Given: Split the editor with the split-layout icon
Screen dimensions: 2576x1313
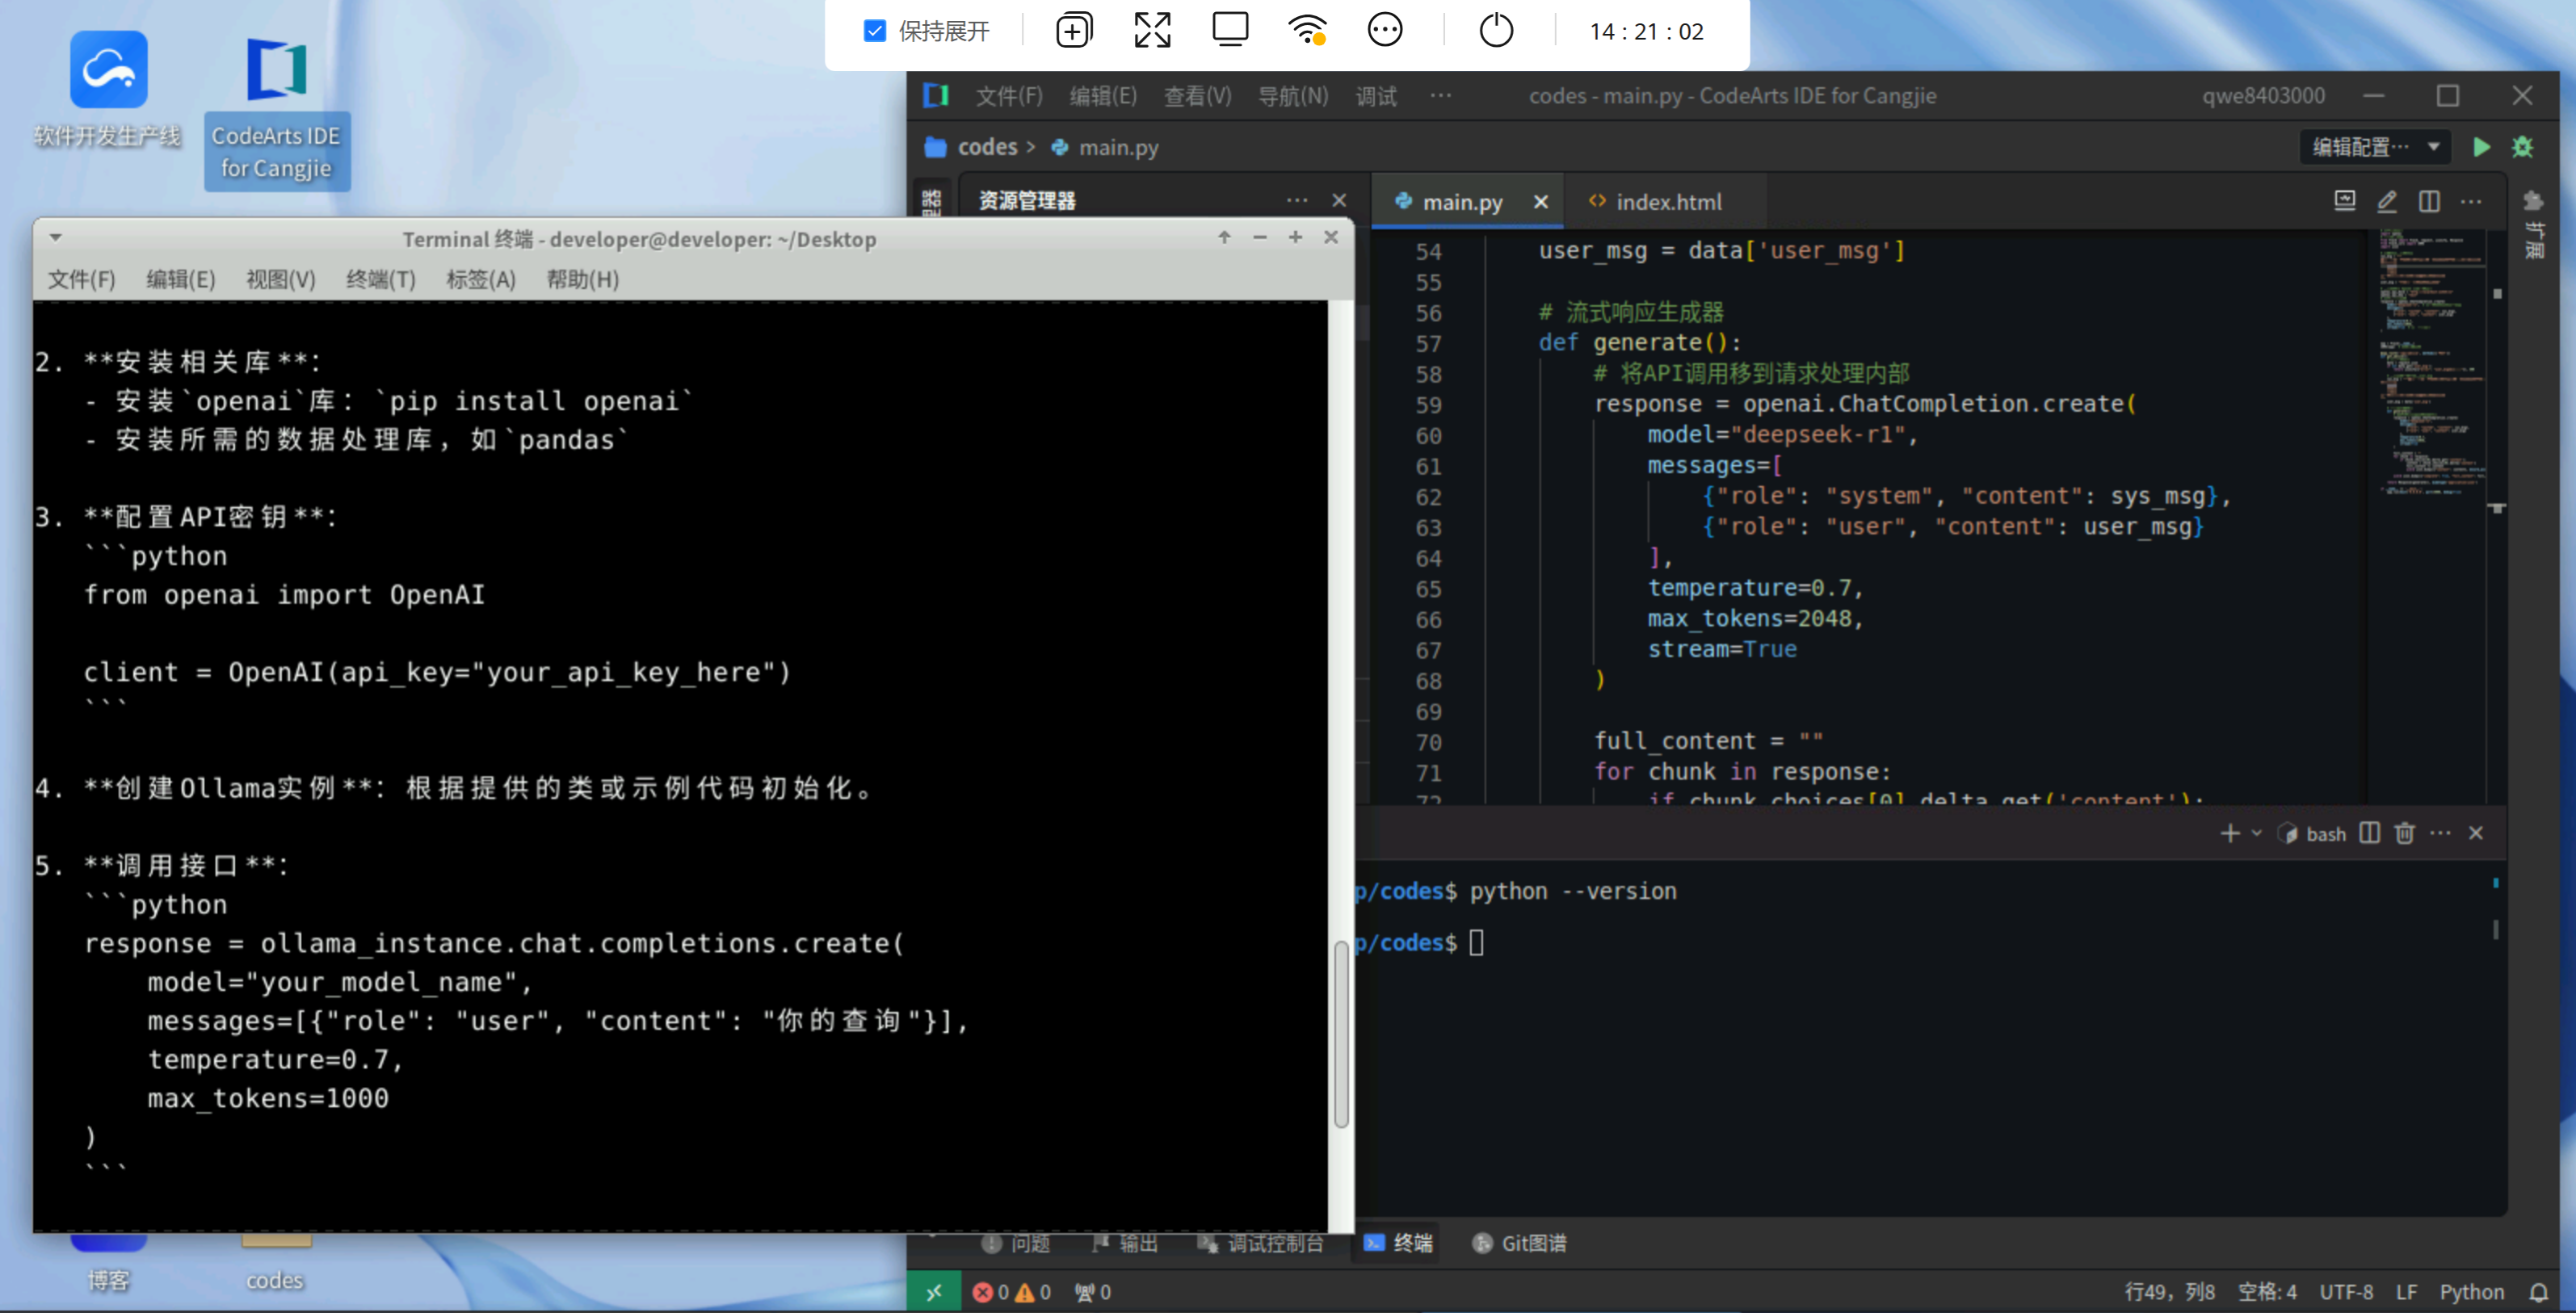Looking at the screenshot, I should 2429,201.
